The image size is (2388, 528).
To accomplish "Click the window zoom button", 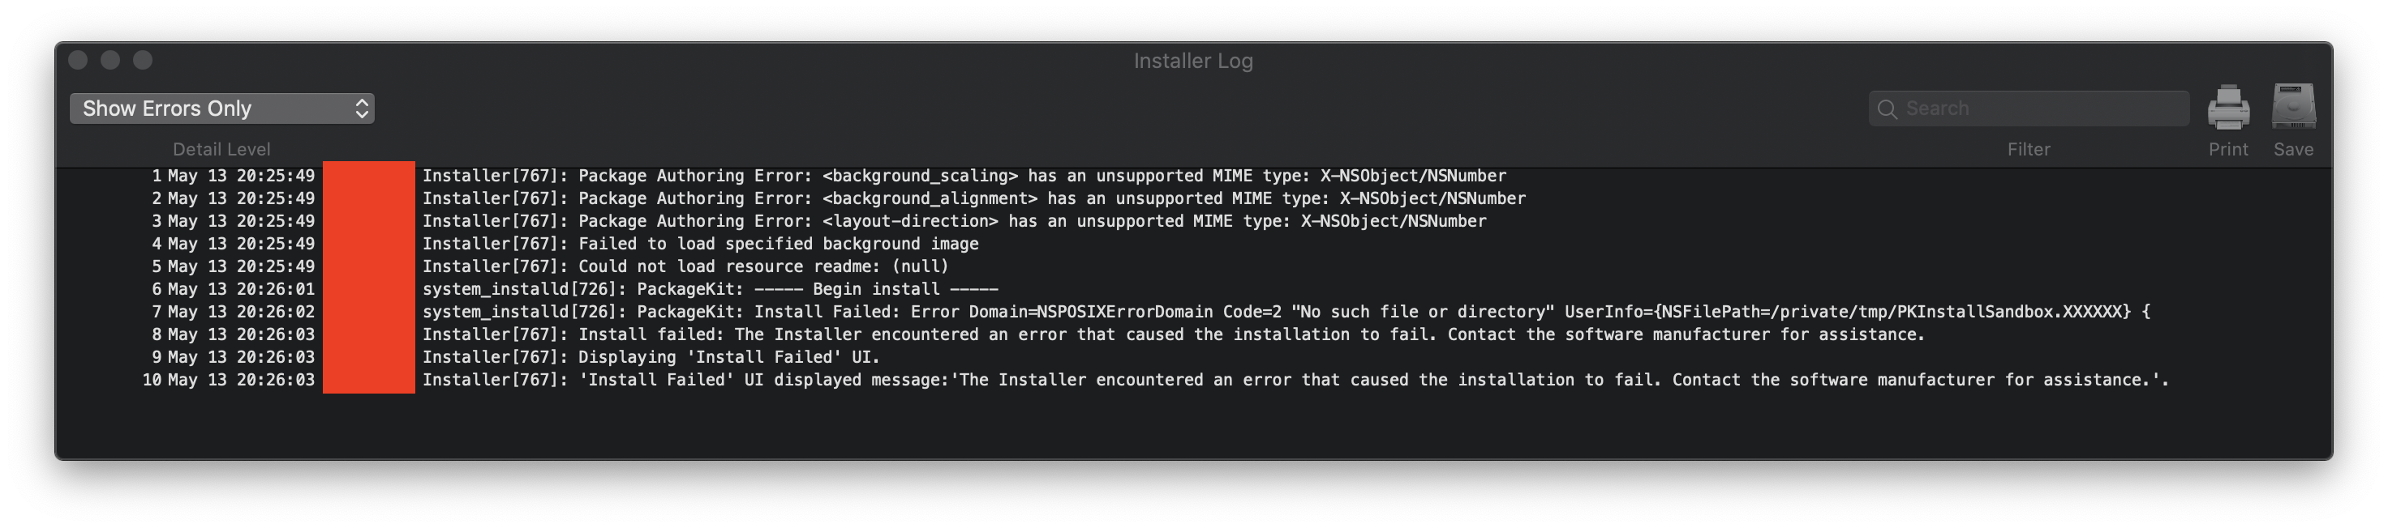I will click(143, 60).
